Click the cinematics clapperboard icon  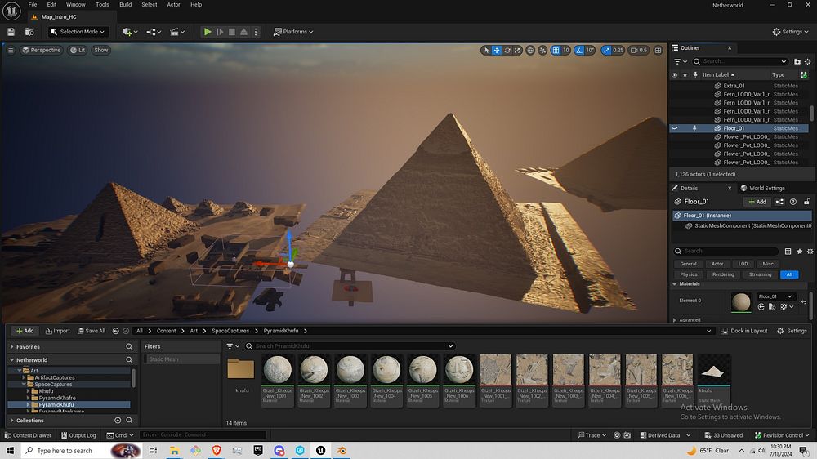tap(175, 32)
